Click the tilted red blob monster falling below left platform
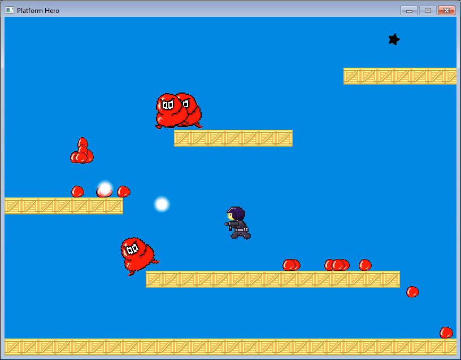 pos(140,256)
